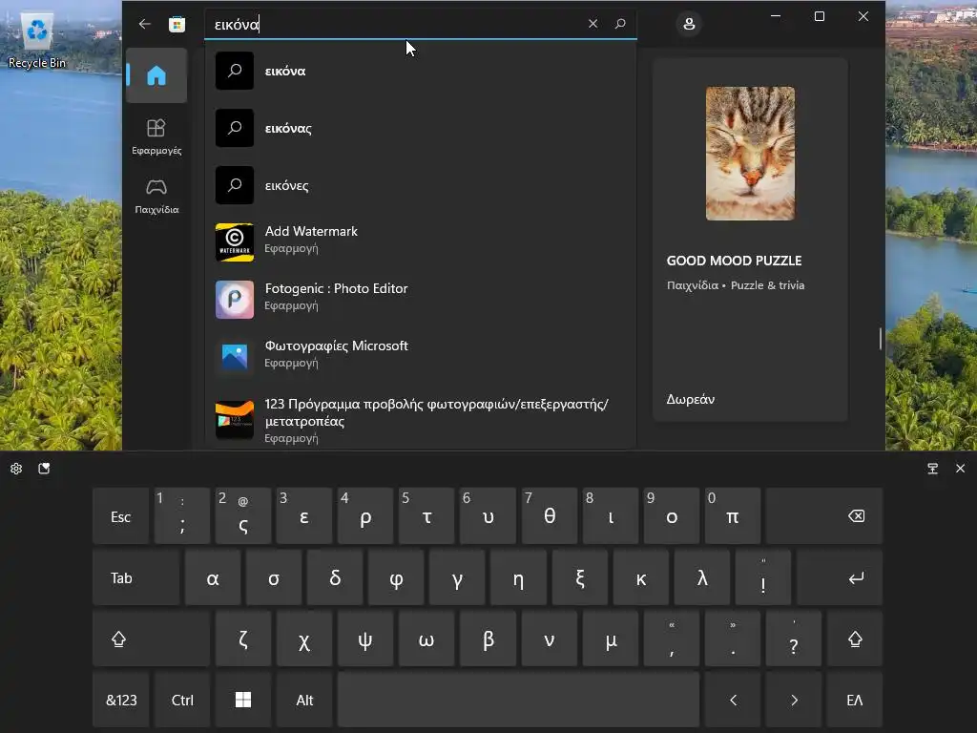Tap the ε key

point(304,516)
